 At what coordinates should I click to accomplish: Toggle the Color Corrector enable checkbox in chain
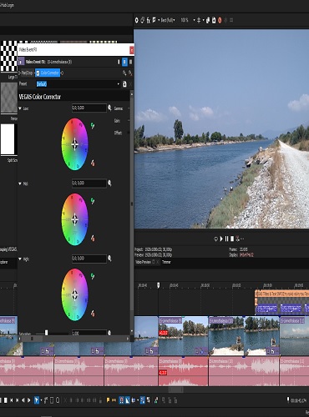click(38, 73)
